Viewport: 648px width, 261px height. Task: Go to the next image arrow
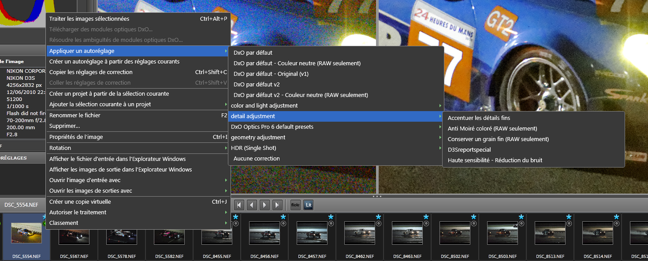click(x=264, y=205)
